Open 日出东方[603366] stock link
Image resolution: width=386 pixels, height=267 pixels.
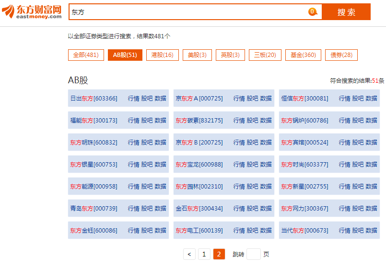click(x=94, y=98)
